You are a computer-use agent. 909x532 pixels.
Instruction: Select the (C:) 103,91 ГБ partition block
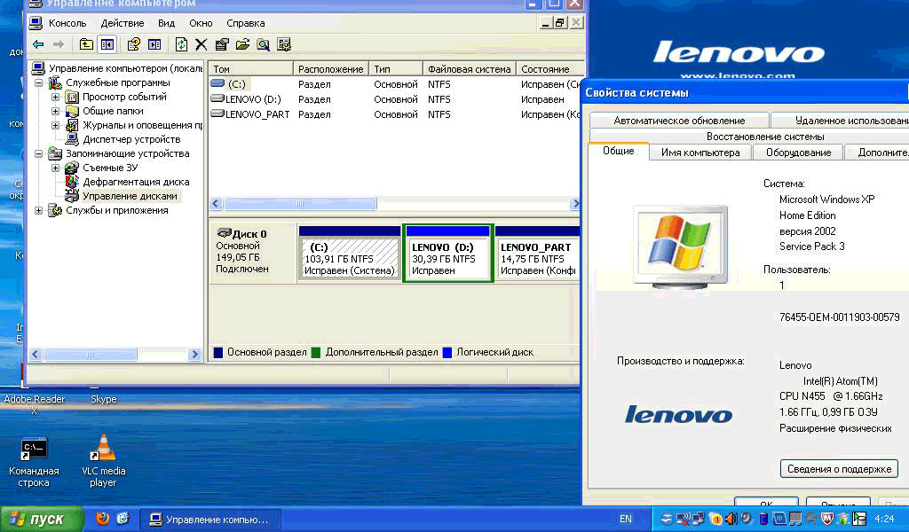350,254
